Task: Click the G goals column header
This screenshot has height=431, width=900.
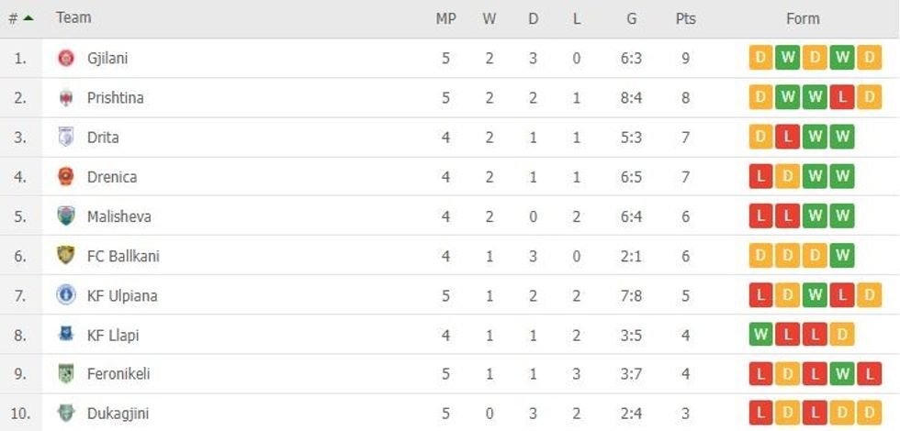Action: pos(631,18)
